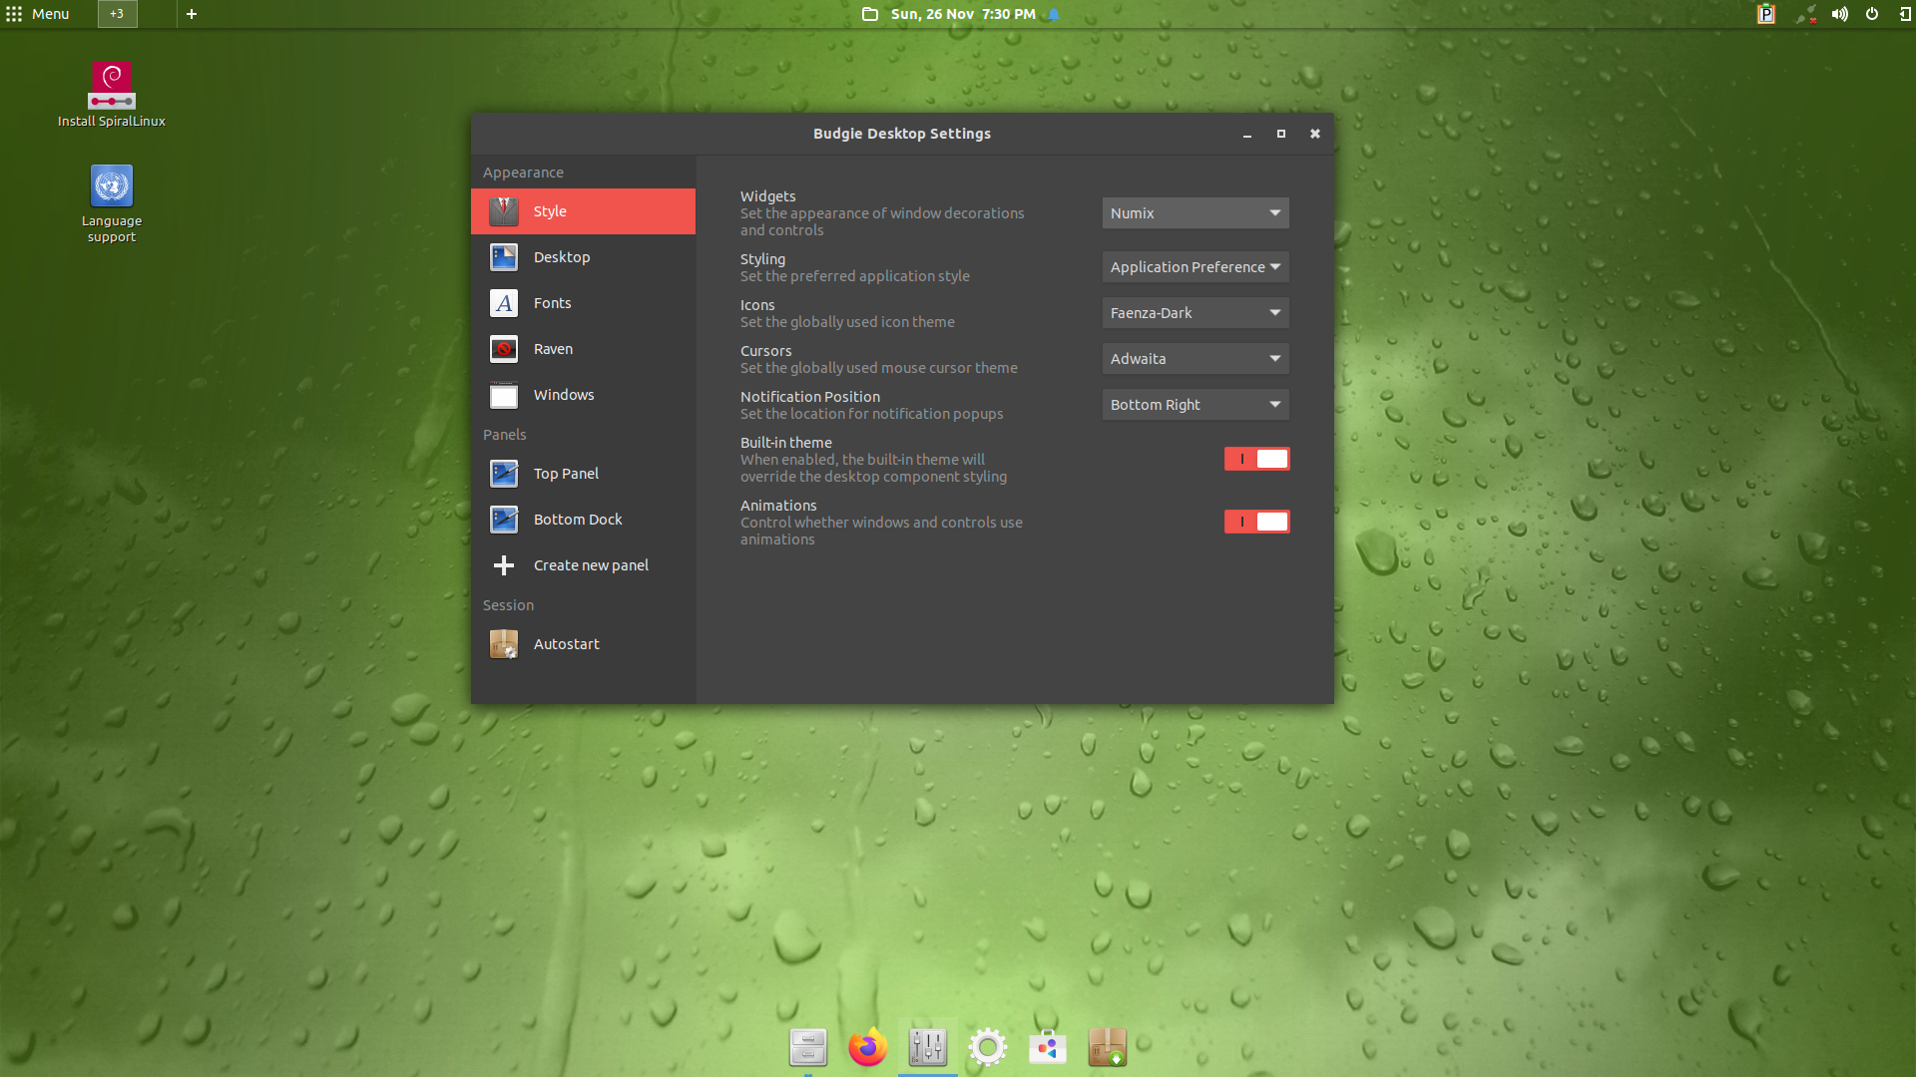
Task: Open the file manager dock icon
Action: click(807, 1047)
